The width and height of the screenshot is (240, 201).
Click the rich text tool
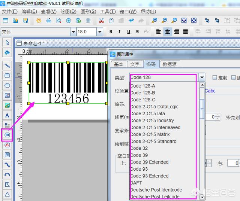click(7, 125)
